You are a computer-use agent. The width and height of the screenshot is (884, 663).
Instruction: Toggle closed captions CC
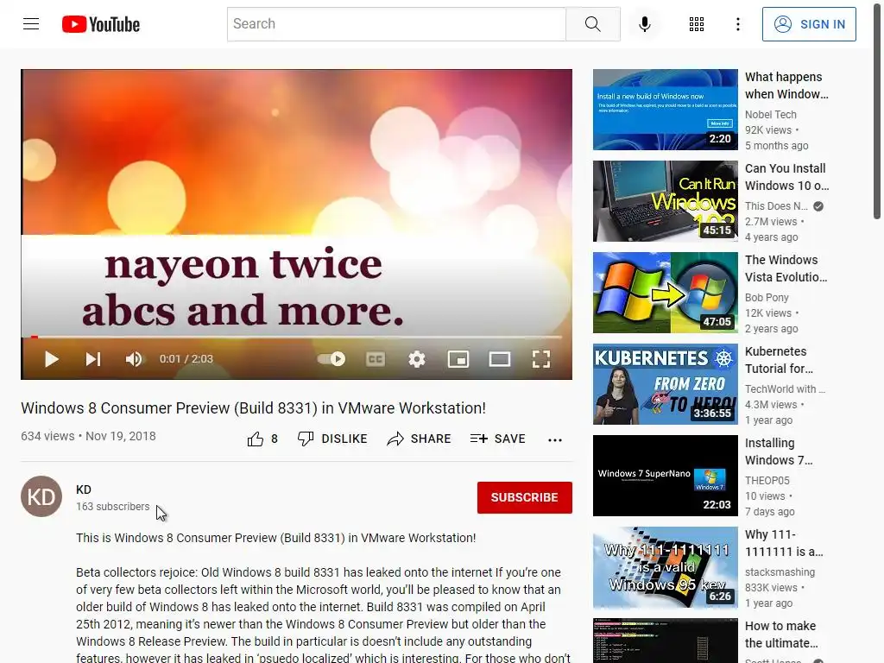376,359
